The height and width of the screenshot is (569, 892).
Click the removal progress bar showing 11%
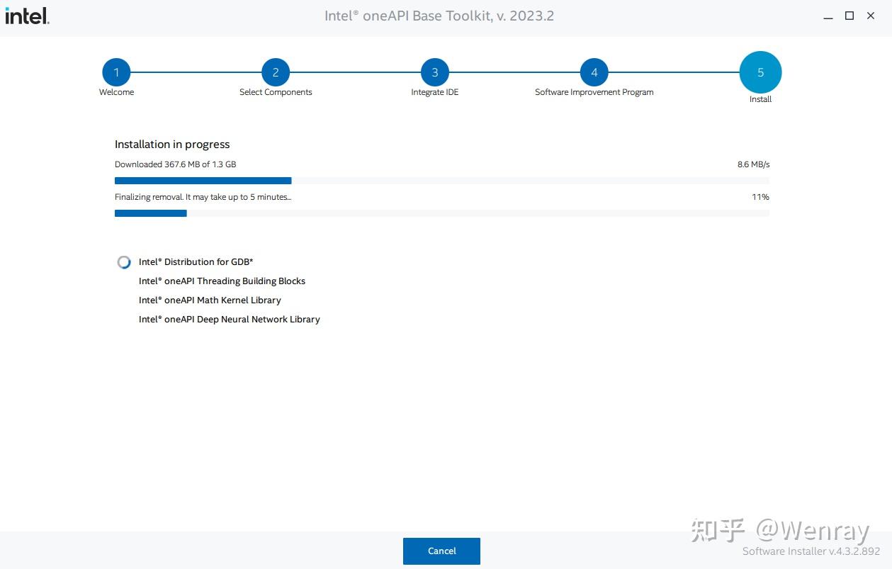point(441,213)
